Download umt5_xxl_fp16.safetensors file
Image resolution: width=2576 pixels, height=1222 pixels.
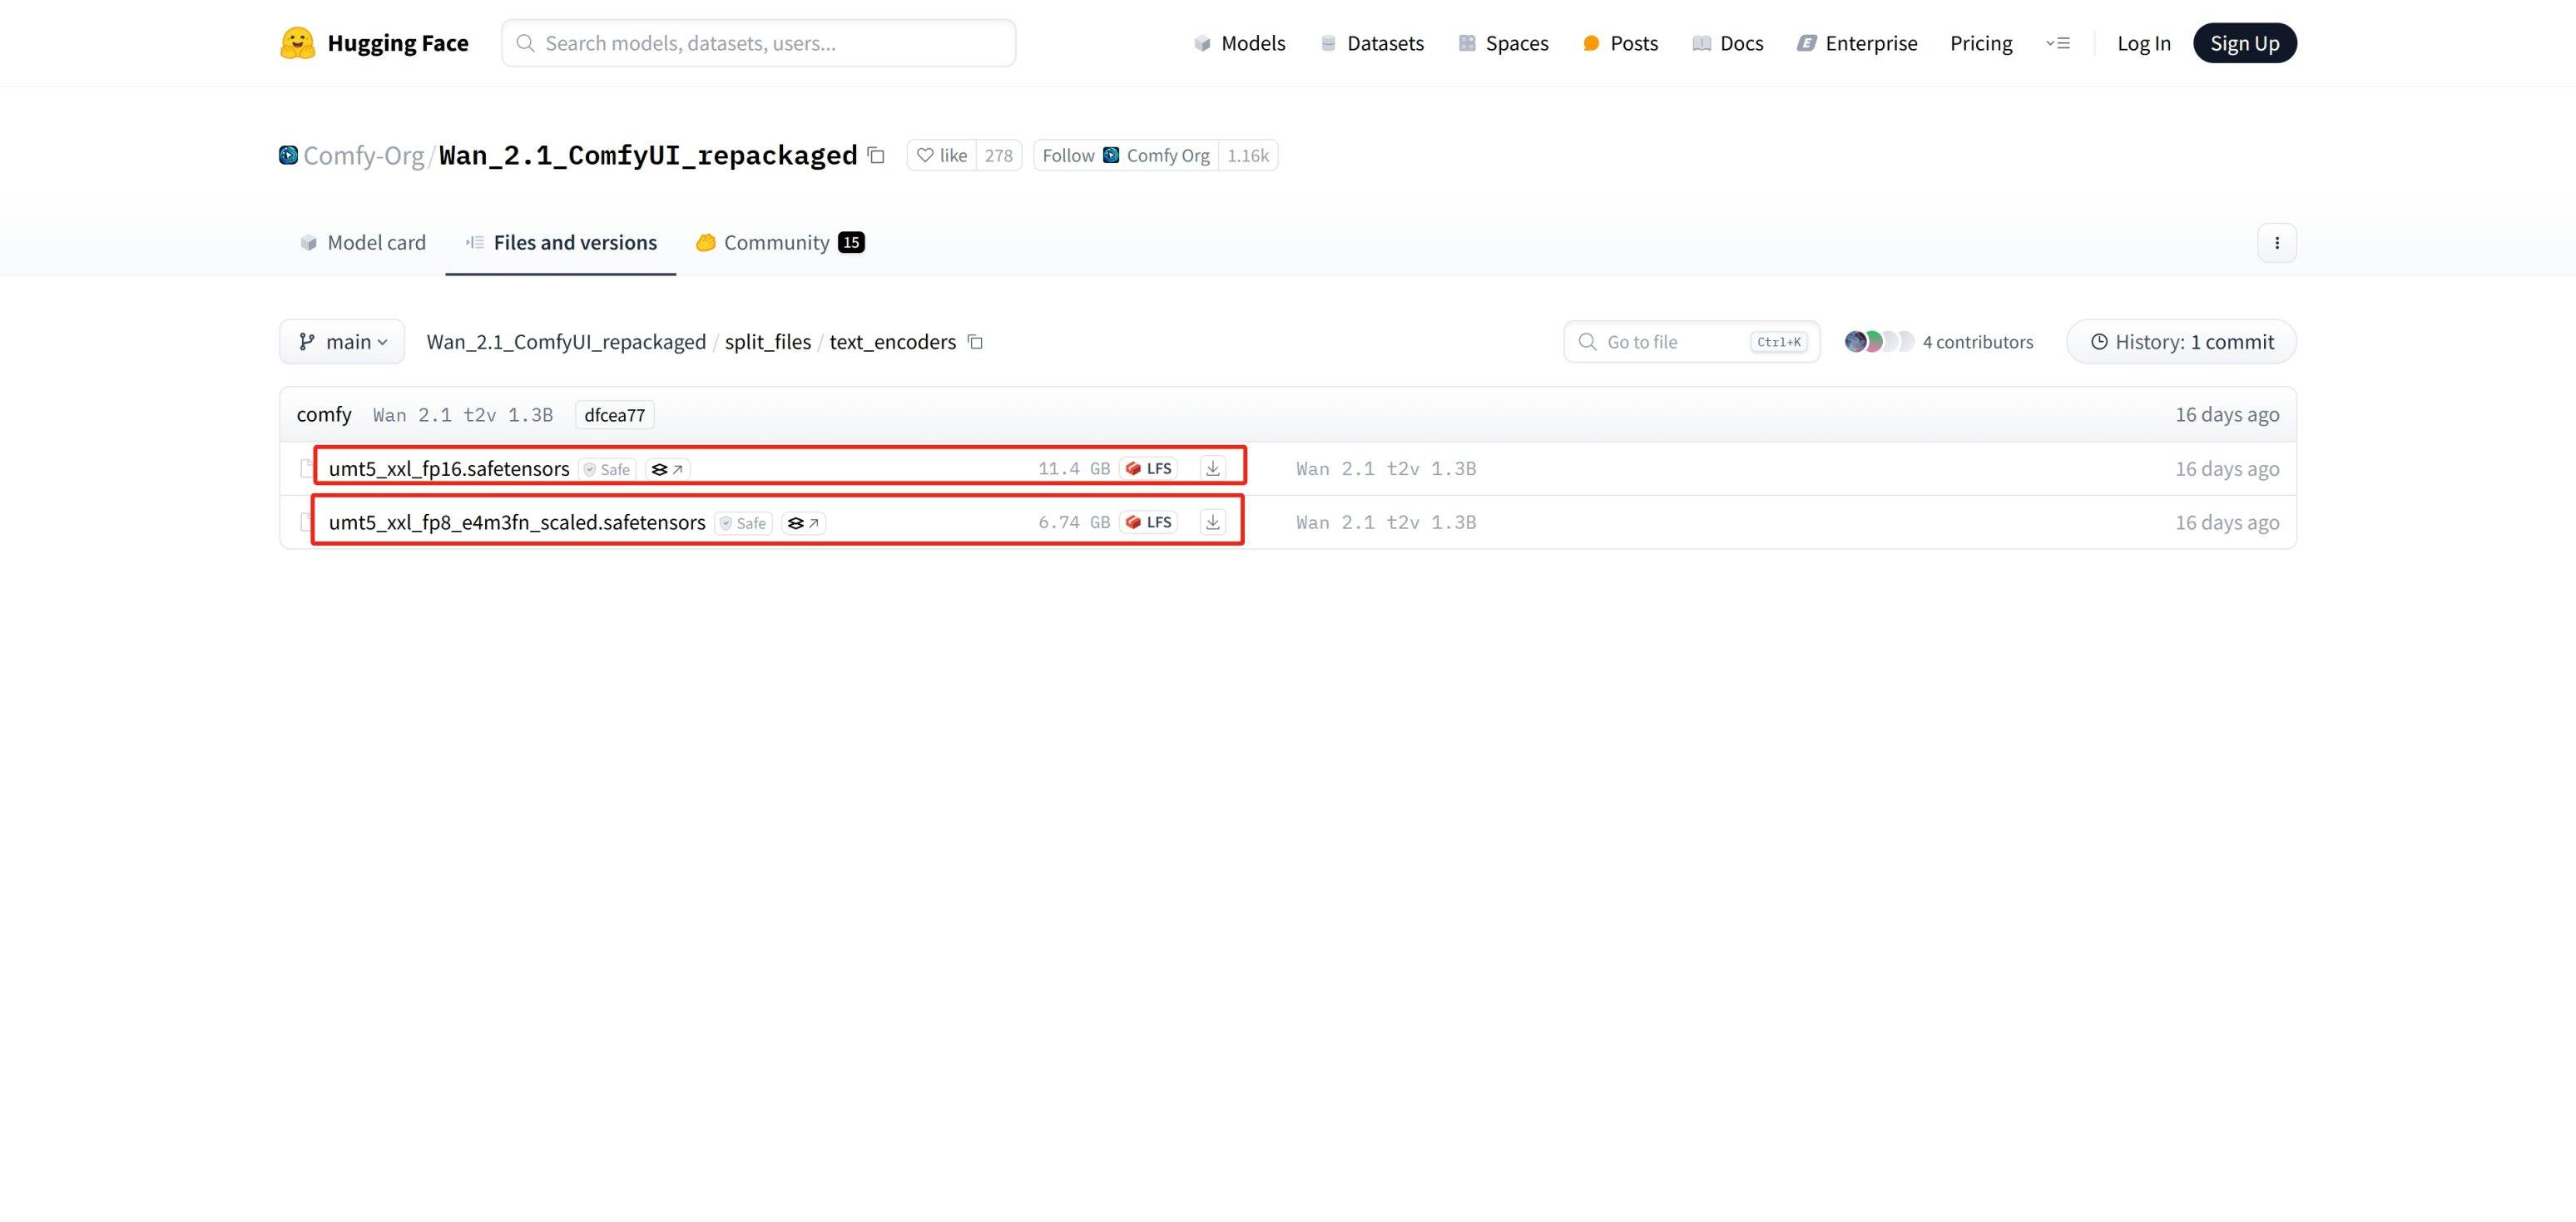click(1212, 469)
